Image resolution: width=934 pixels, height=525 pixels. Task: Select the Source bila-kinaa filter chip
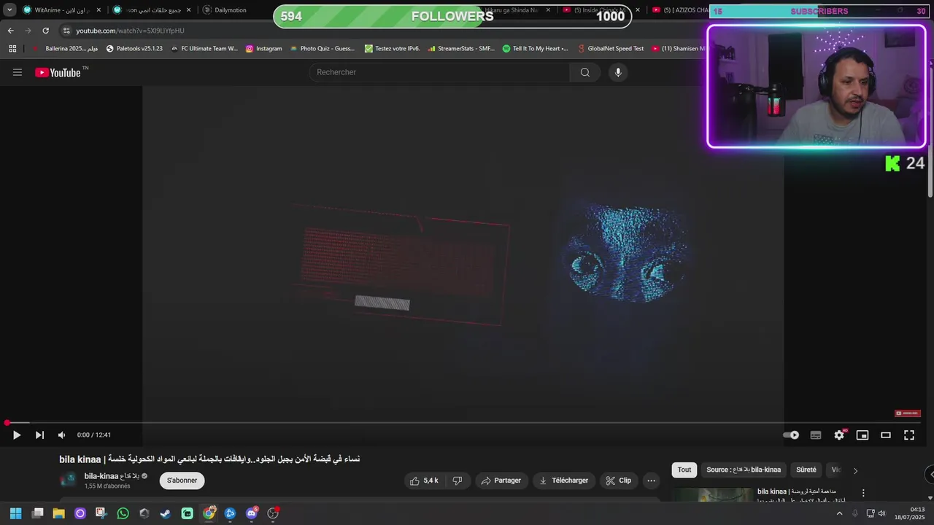[x=744, y=470]
